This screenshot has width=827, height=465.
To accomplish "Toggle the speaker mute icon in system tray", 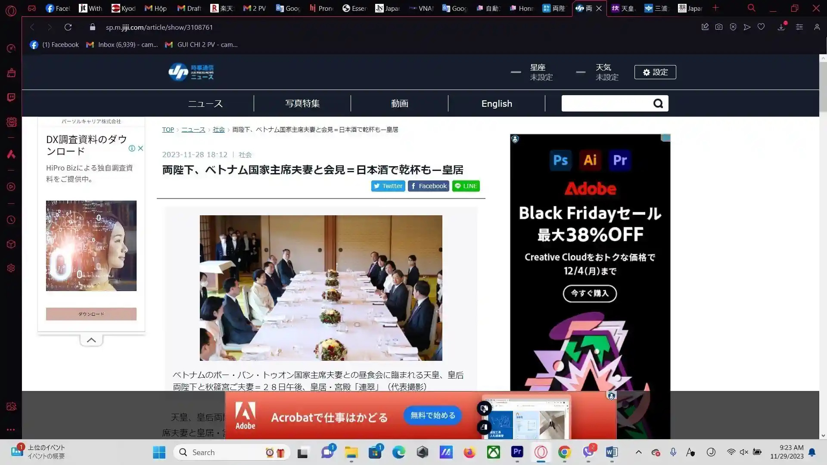I will [x=744, y=452].
